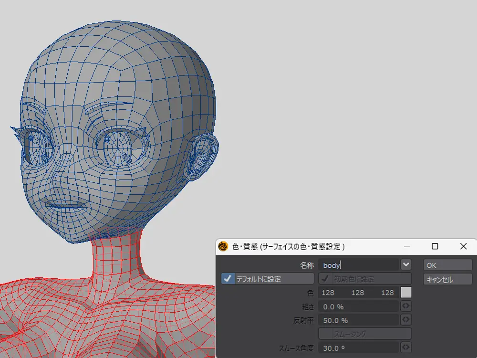Screen dimensions: 477x358
Task: Toggle the 初期色に設定 checkbox
Action: (326, 279)
